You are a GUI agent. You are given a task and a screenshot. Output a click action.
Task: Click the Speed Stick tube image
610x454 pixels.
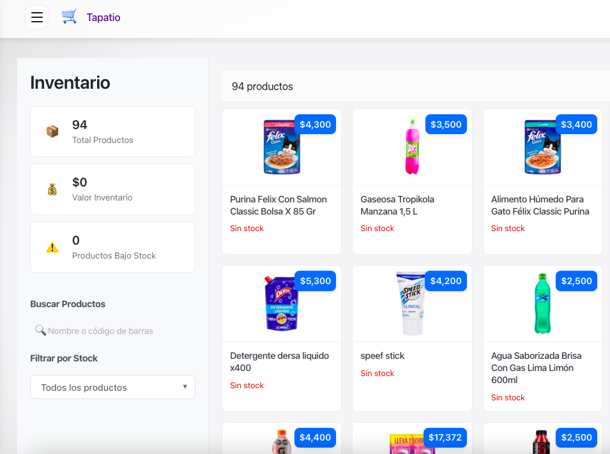pyautogui.click(x=411, y=303)
